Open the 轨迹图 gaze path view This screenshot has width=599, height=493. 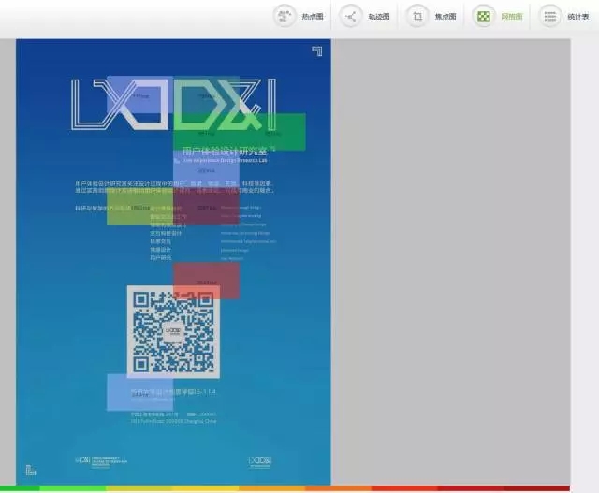point(364,17)
